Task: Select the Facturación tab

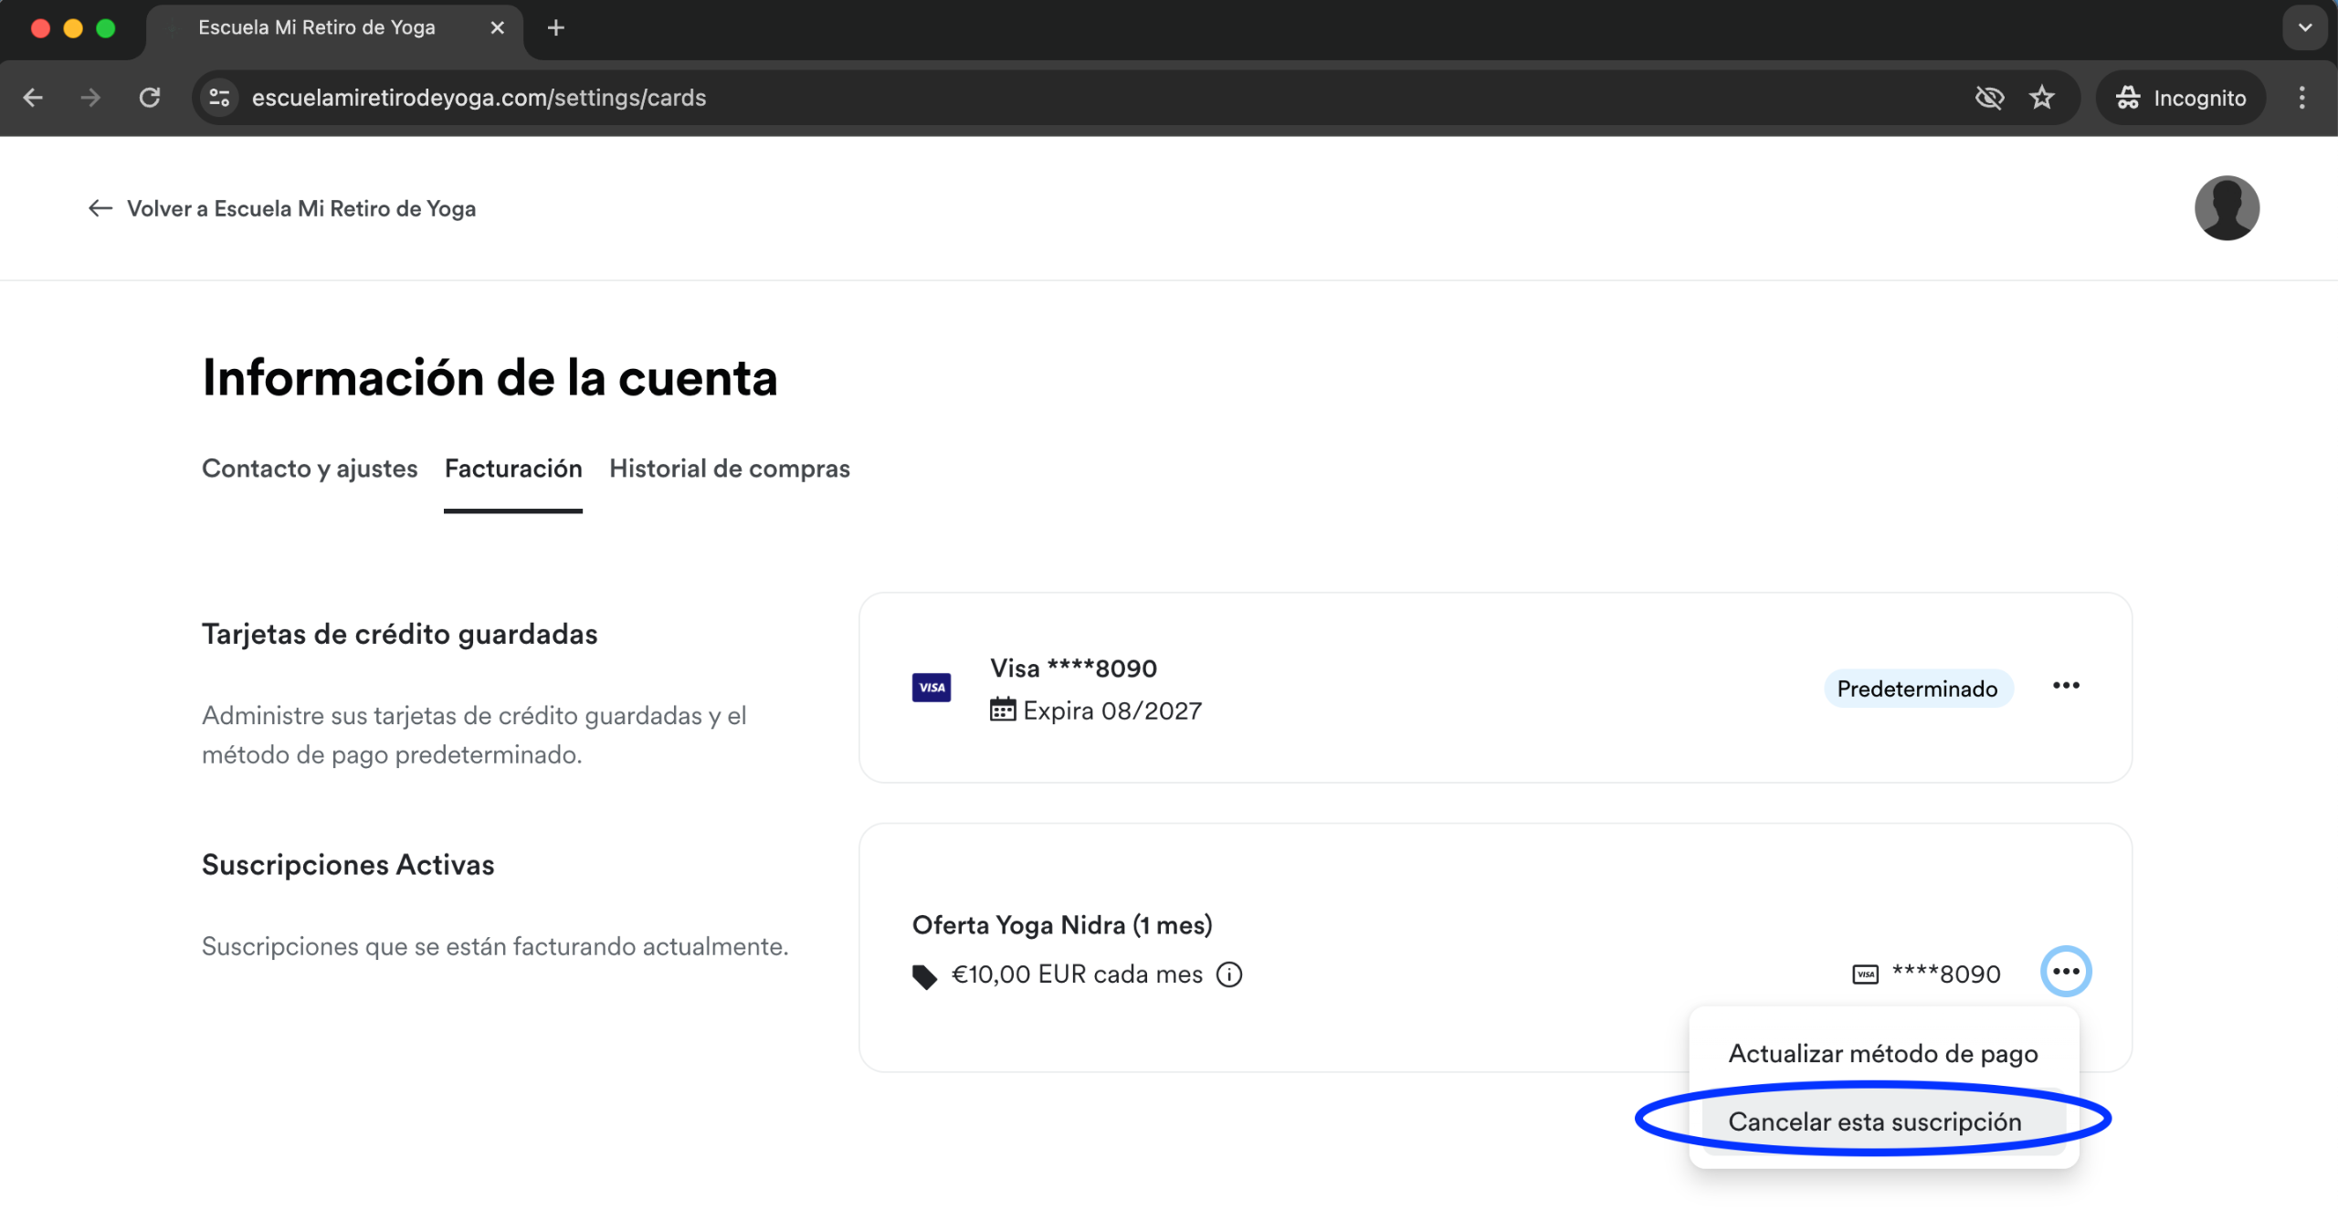Action: tap(513, 469)
